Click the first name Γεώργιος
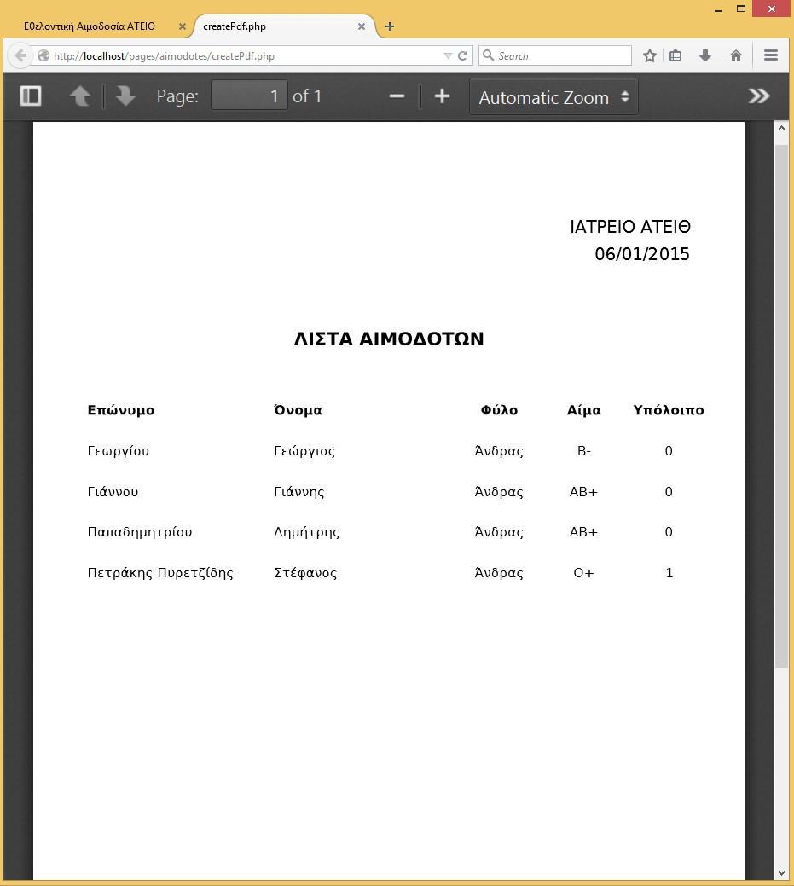 pyautogui.click(x=304, y=451)
